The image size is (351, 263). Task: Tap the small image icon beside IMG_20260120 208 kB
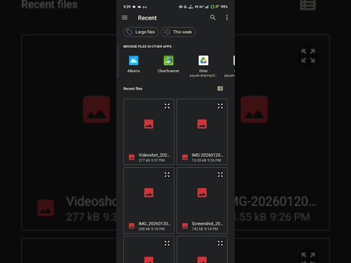point(132,226)
